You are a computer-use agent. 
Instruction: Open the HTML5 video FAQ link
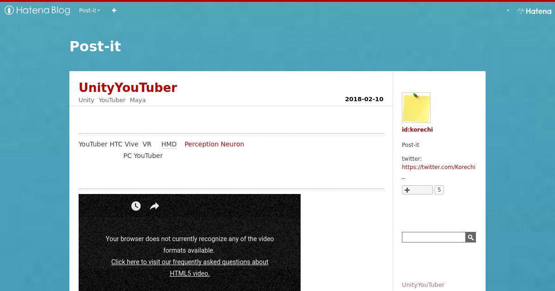click(190, 267)
